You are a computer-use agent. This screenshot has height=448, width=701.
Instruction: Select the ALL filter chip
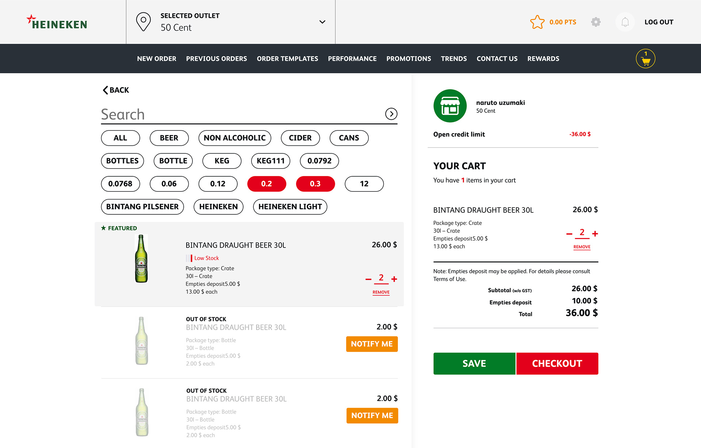[x=120, y=138]
